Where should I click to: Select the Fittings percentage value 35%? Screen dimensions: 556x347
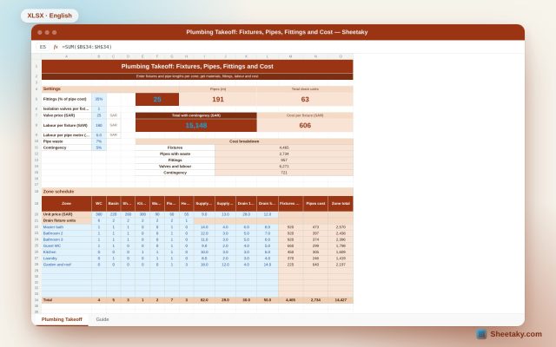coord(99,99)
